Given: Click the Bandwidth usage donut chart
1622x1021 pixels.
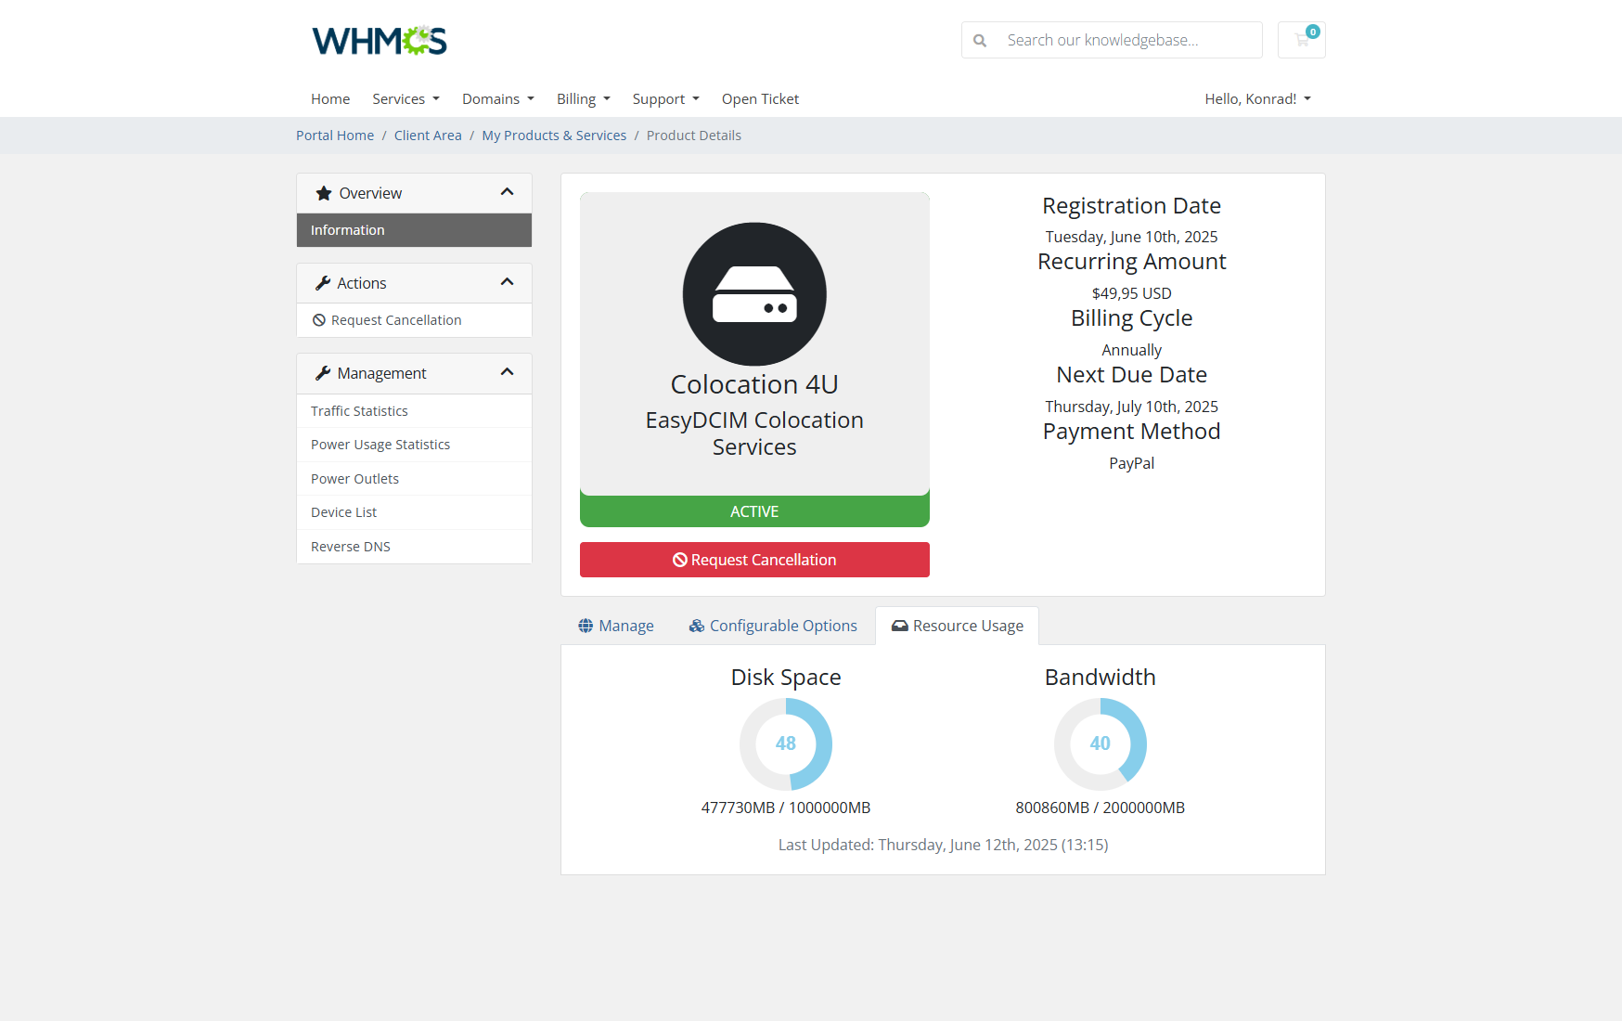Looking at the screenshot, I should tap(1100, 743).
